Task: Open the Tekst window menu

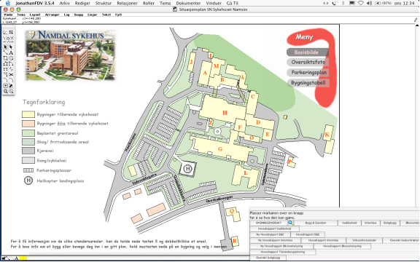Action: (x=106, y=15)
